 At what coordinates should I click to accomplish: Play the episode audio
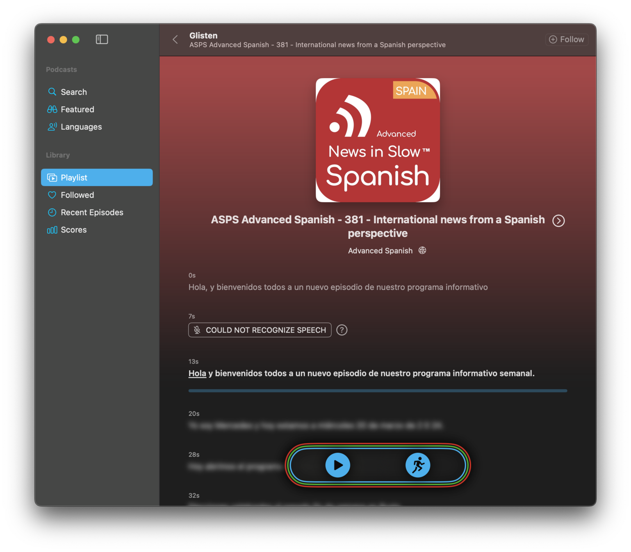click(337, 465)
